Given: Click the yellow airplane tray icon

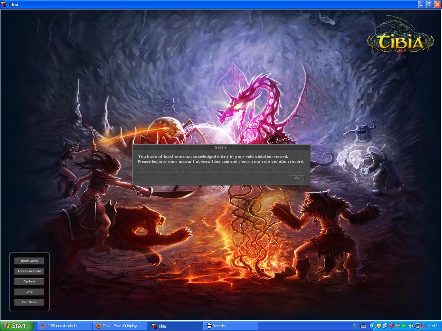Looking at the screenshot, I should [410, 326].
